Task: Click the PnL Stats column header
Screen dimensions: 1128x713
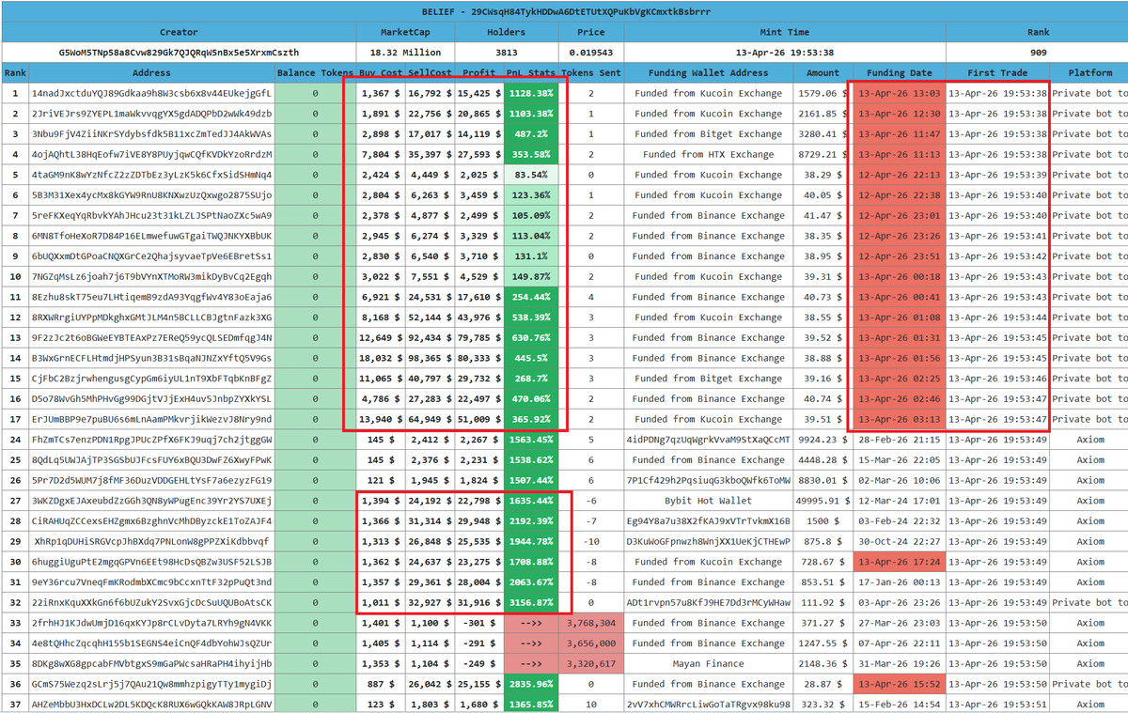Action: tap(531, 72)
